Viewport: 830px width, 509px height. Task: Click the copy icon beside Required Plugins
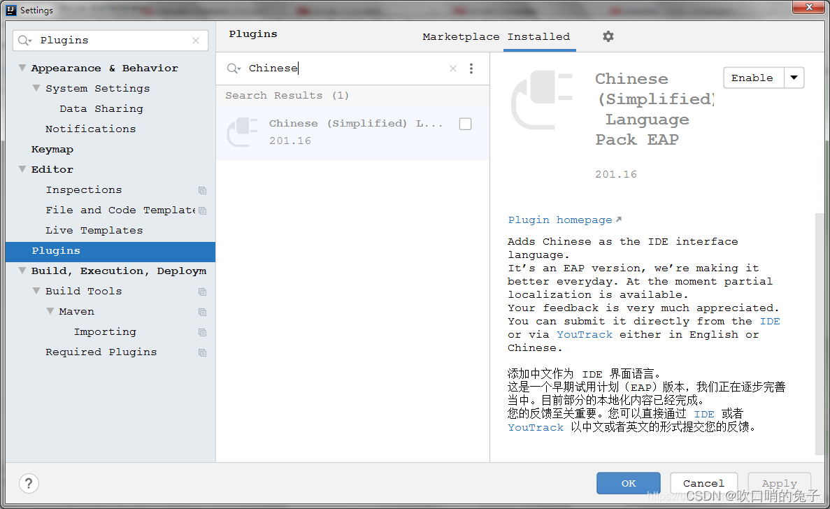click(202, 352)
